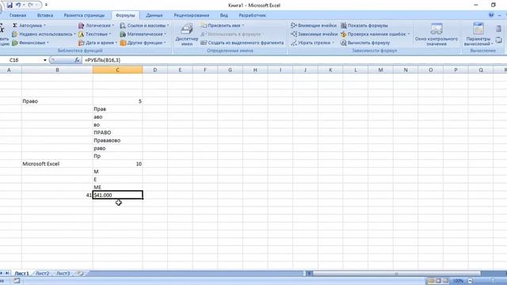Click the Excel Help icon
The height and width of the screenshot is (285, 507).
491,15
